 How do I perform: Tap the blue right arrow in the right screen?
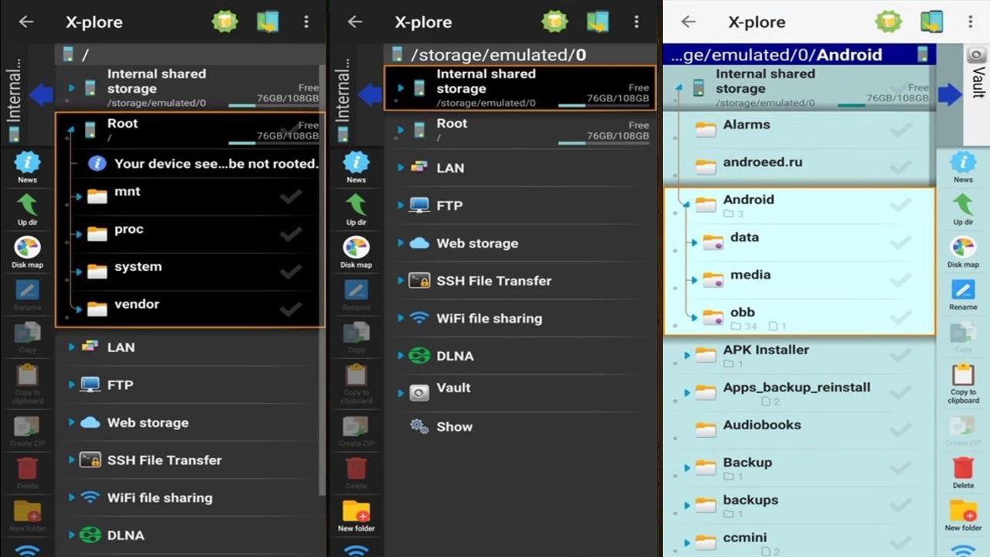click(x=950, y=94)
